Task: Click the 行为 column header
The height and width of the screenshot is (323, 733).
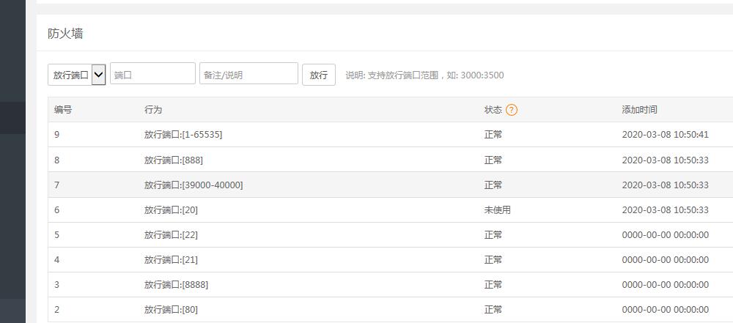Action: point(153,110)
